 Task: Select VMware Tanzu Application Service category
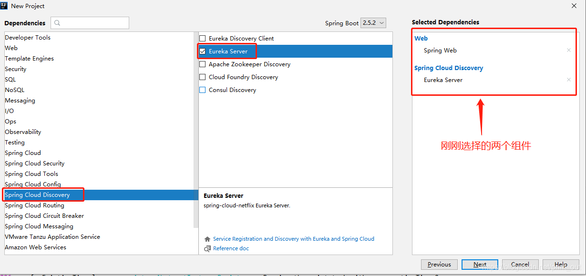pyautogui.click(x=99, y=236)
